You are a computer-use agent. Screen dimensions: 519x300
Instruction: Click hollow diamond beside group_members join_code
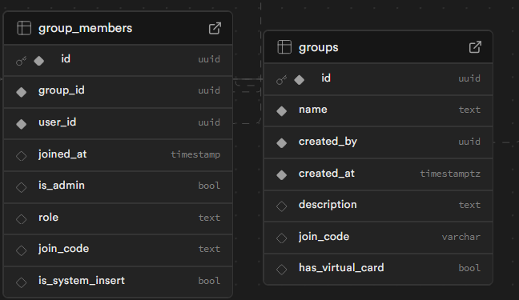[21, 250]
